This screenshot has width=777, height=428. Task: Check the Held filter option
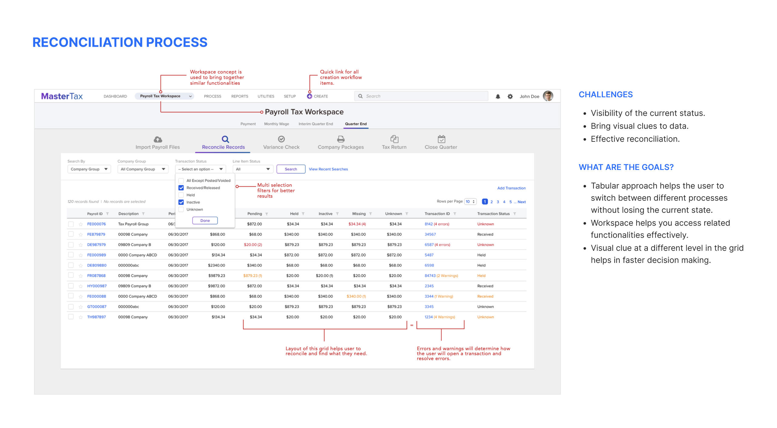pos(181,195)
